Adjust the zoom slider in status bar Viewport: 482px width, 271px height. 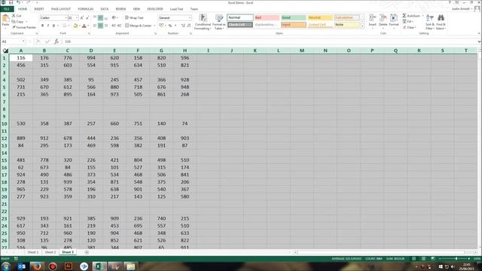(456, 259)
